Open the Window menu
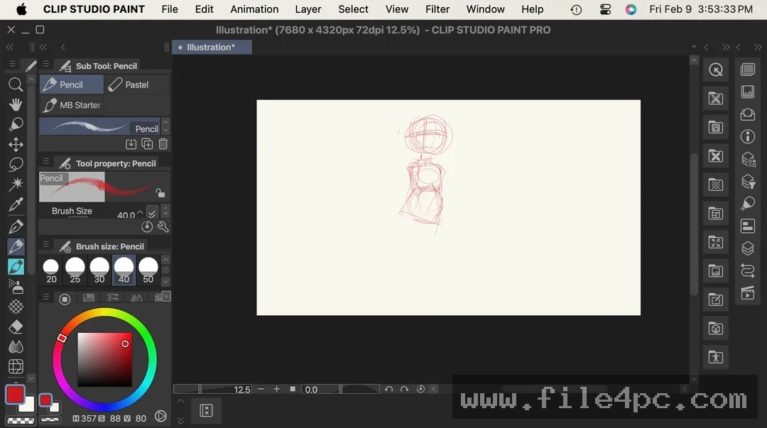767x428 pixels. pos(485,9)
